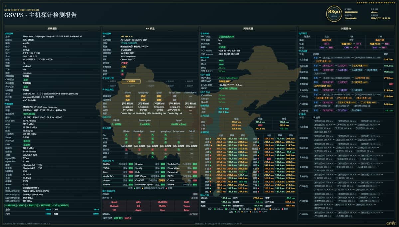Click the 75% IP credibility badge
Screen dimensions: 399x227
(x=123, y=67)
